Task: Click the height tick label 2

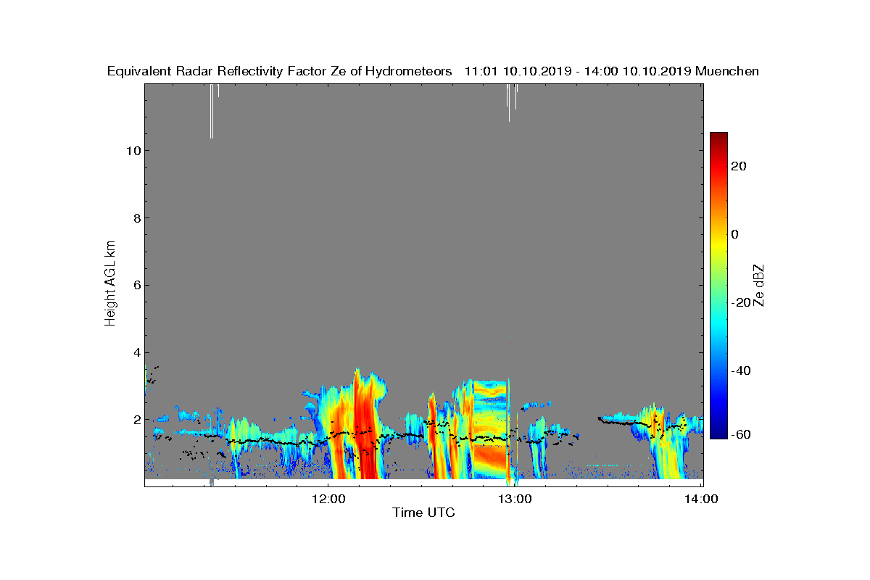Action: (x=136, y=419)
